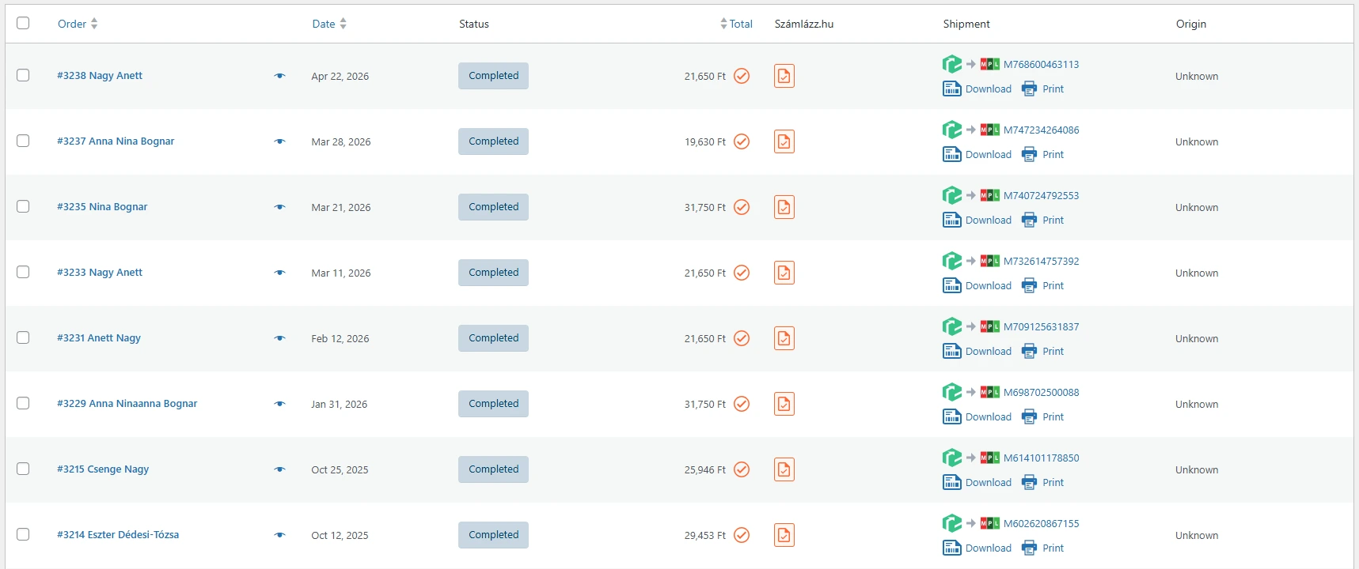This screenshot has height=569, width=1359.
Task: Click label download icon for order #3214
Action: [952, 548]
